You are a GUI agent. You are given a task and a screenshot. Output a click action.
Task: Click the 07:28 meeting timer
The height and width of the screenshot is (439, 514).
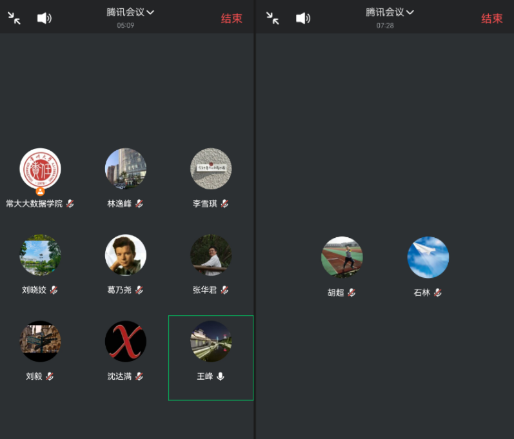click(x=385, y=26)
